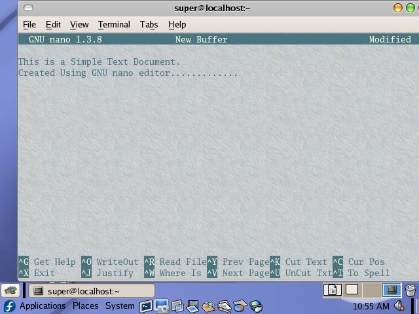Open the Terminal menu
Screen dimensions: 419x314
[114, 24]
